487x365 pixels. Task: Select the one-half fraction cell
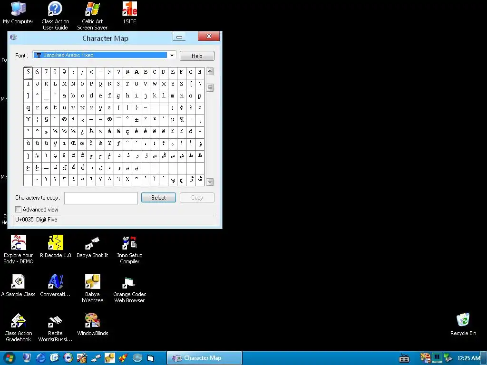(x=64, y=132)
